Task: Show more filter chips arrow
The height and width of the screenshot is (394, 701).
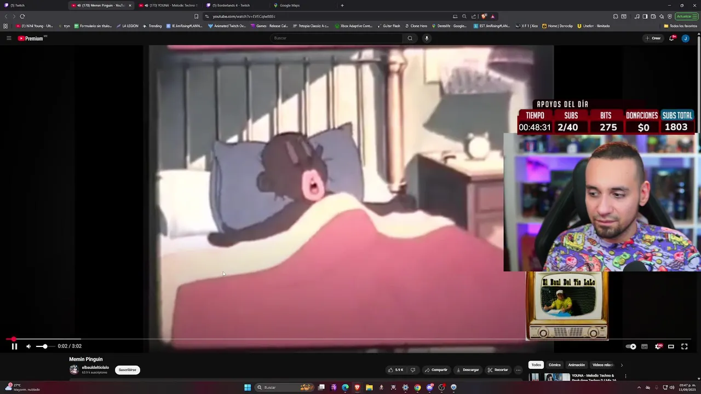Action: click(622, 365)
